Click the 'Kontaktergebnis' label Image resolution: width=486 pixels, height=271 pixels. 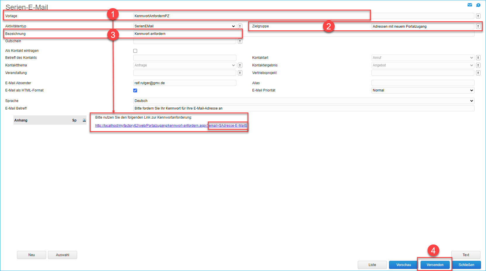click(x=265, y=65)
